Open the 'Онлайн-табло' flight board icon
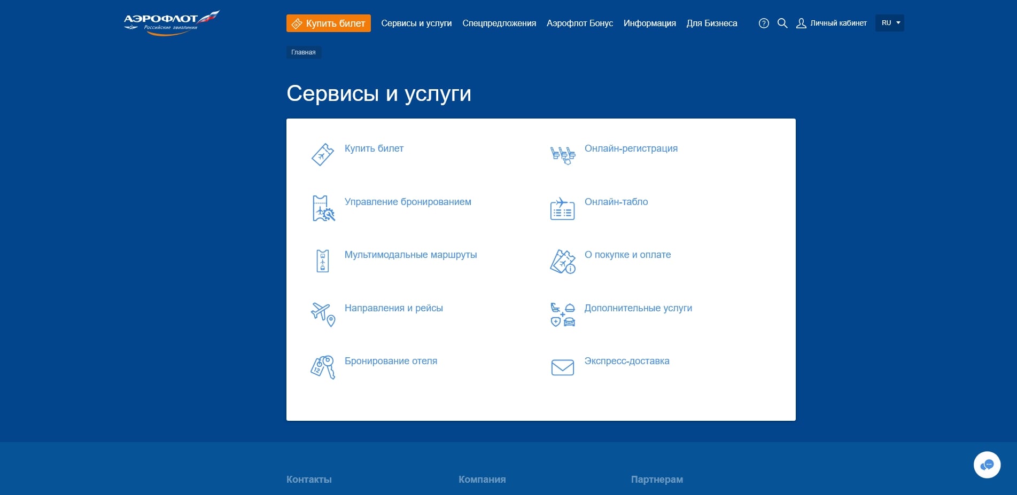This screenshot has height=495, width=1017. pyautogui.click(x=562, y=208)
